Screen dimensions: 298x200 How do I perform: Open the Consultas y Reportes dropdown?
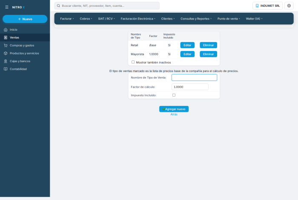(x=196, y=19)
